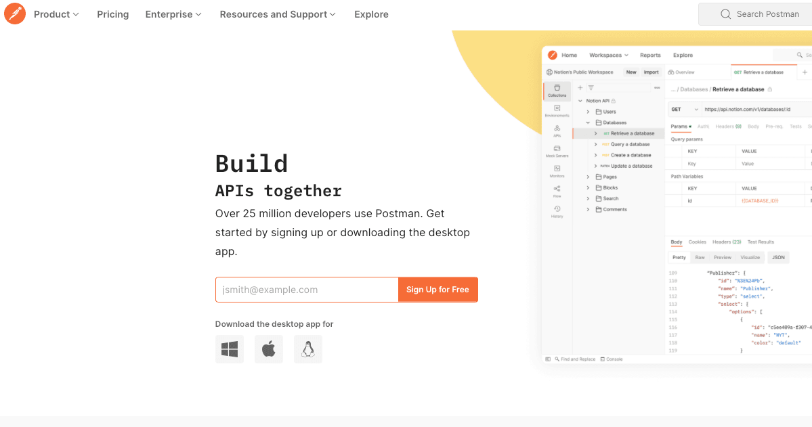The height and width of the screenshot is (427, 812).
Task: Open the three-dots menu in collections panel
Action: [x=657, y=88]
